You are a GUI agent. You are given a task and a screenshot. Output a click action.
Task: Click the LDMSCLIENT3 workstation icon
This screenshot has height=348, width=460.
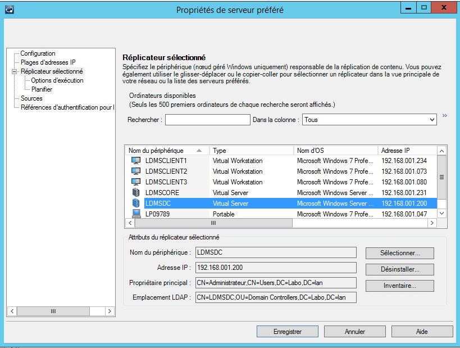(x=135, y=182)
